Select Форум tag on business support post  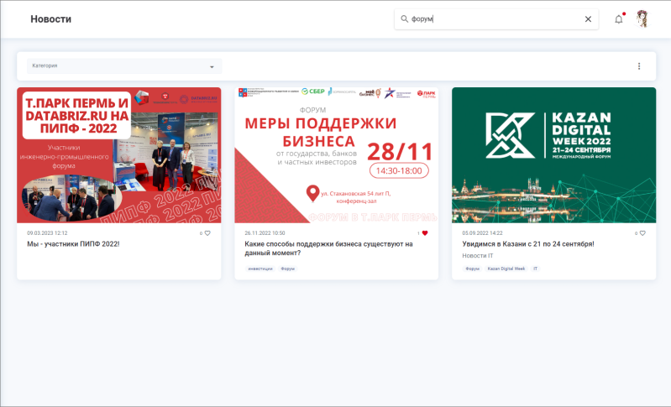pyautogui.click(x=288, y=269)
